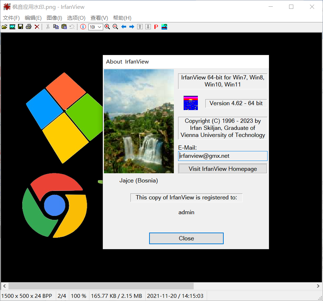Open the 文件(F) menu
The height and width of the screenshot is (301, 323).
pyautogui.click(x=11, y=18)
